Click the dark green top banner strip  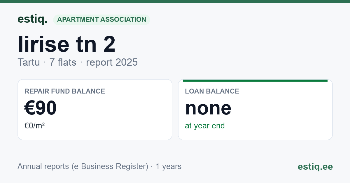point(175,1)
